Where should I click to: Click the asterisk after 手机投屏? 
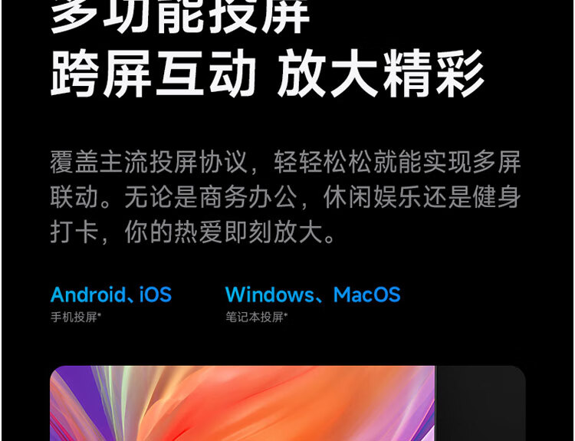[100, 314]
